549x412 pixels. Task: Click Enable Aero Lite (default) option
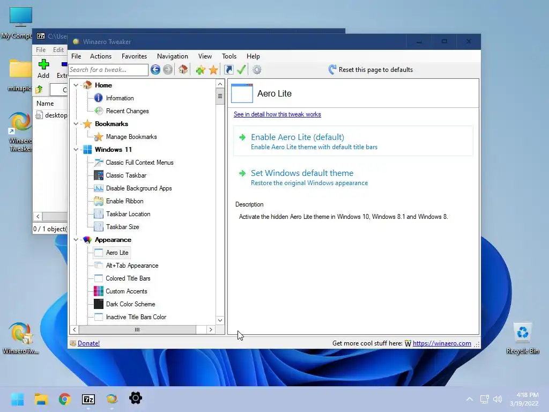[x=353, y=141]
